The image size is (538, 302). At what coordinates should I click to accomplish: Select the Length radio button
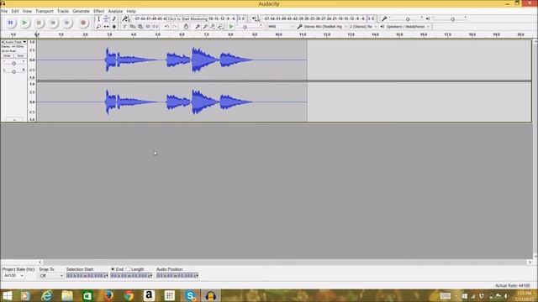tap(129, 269)
